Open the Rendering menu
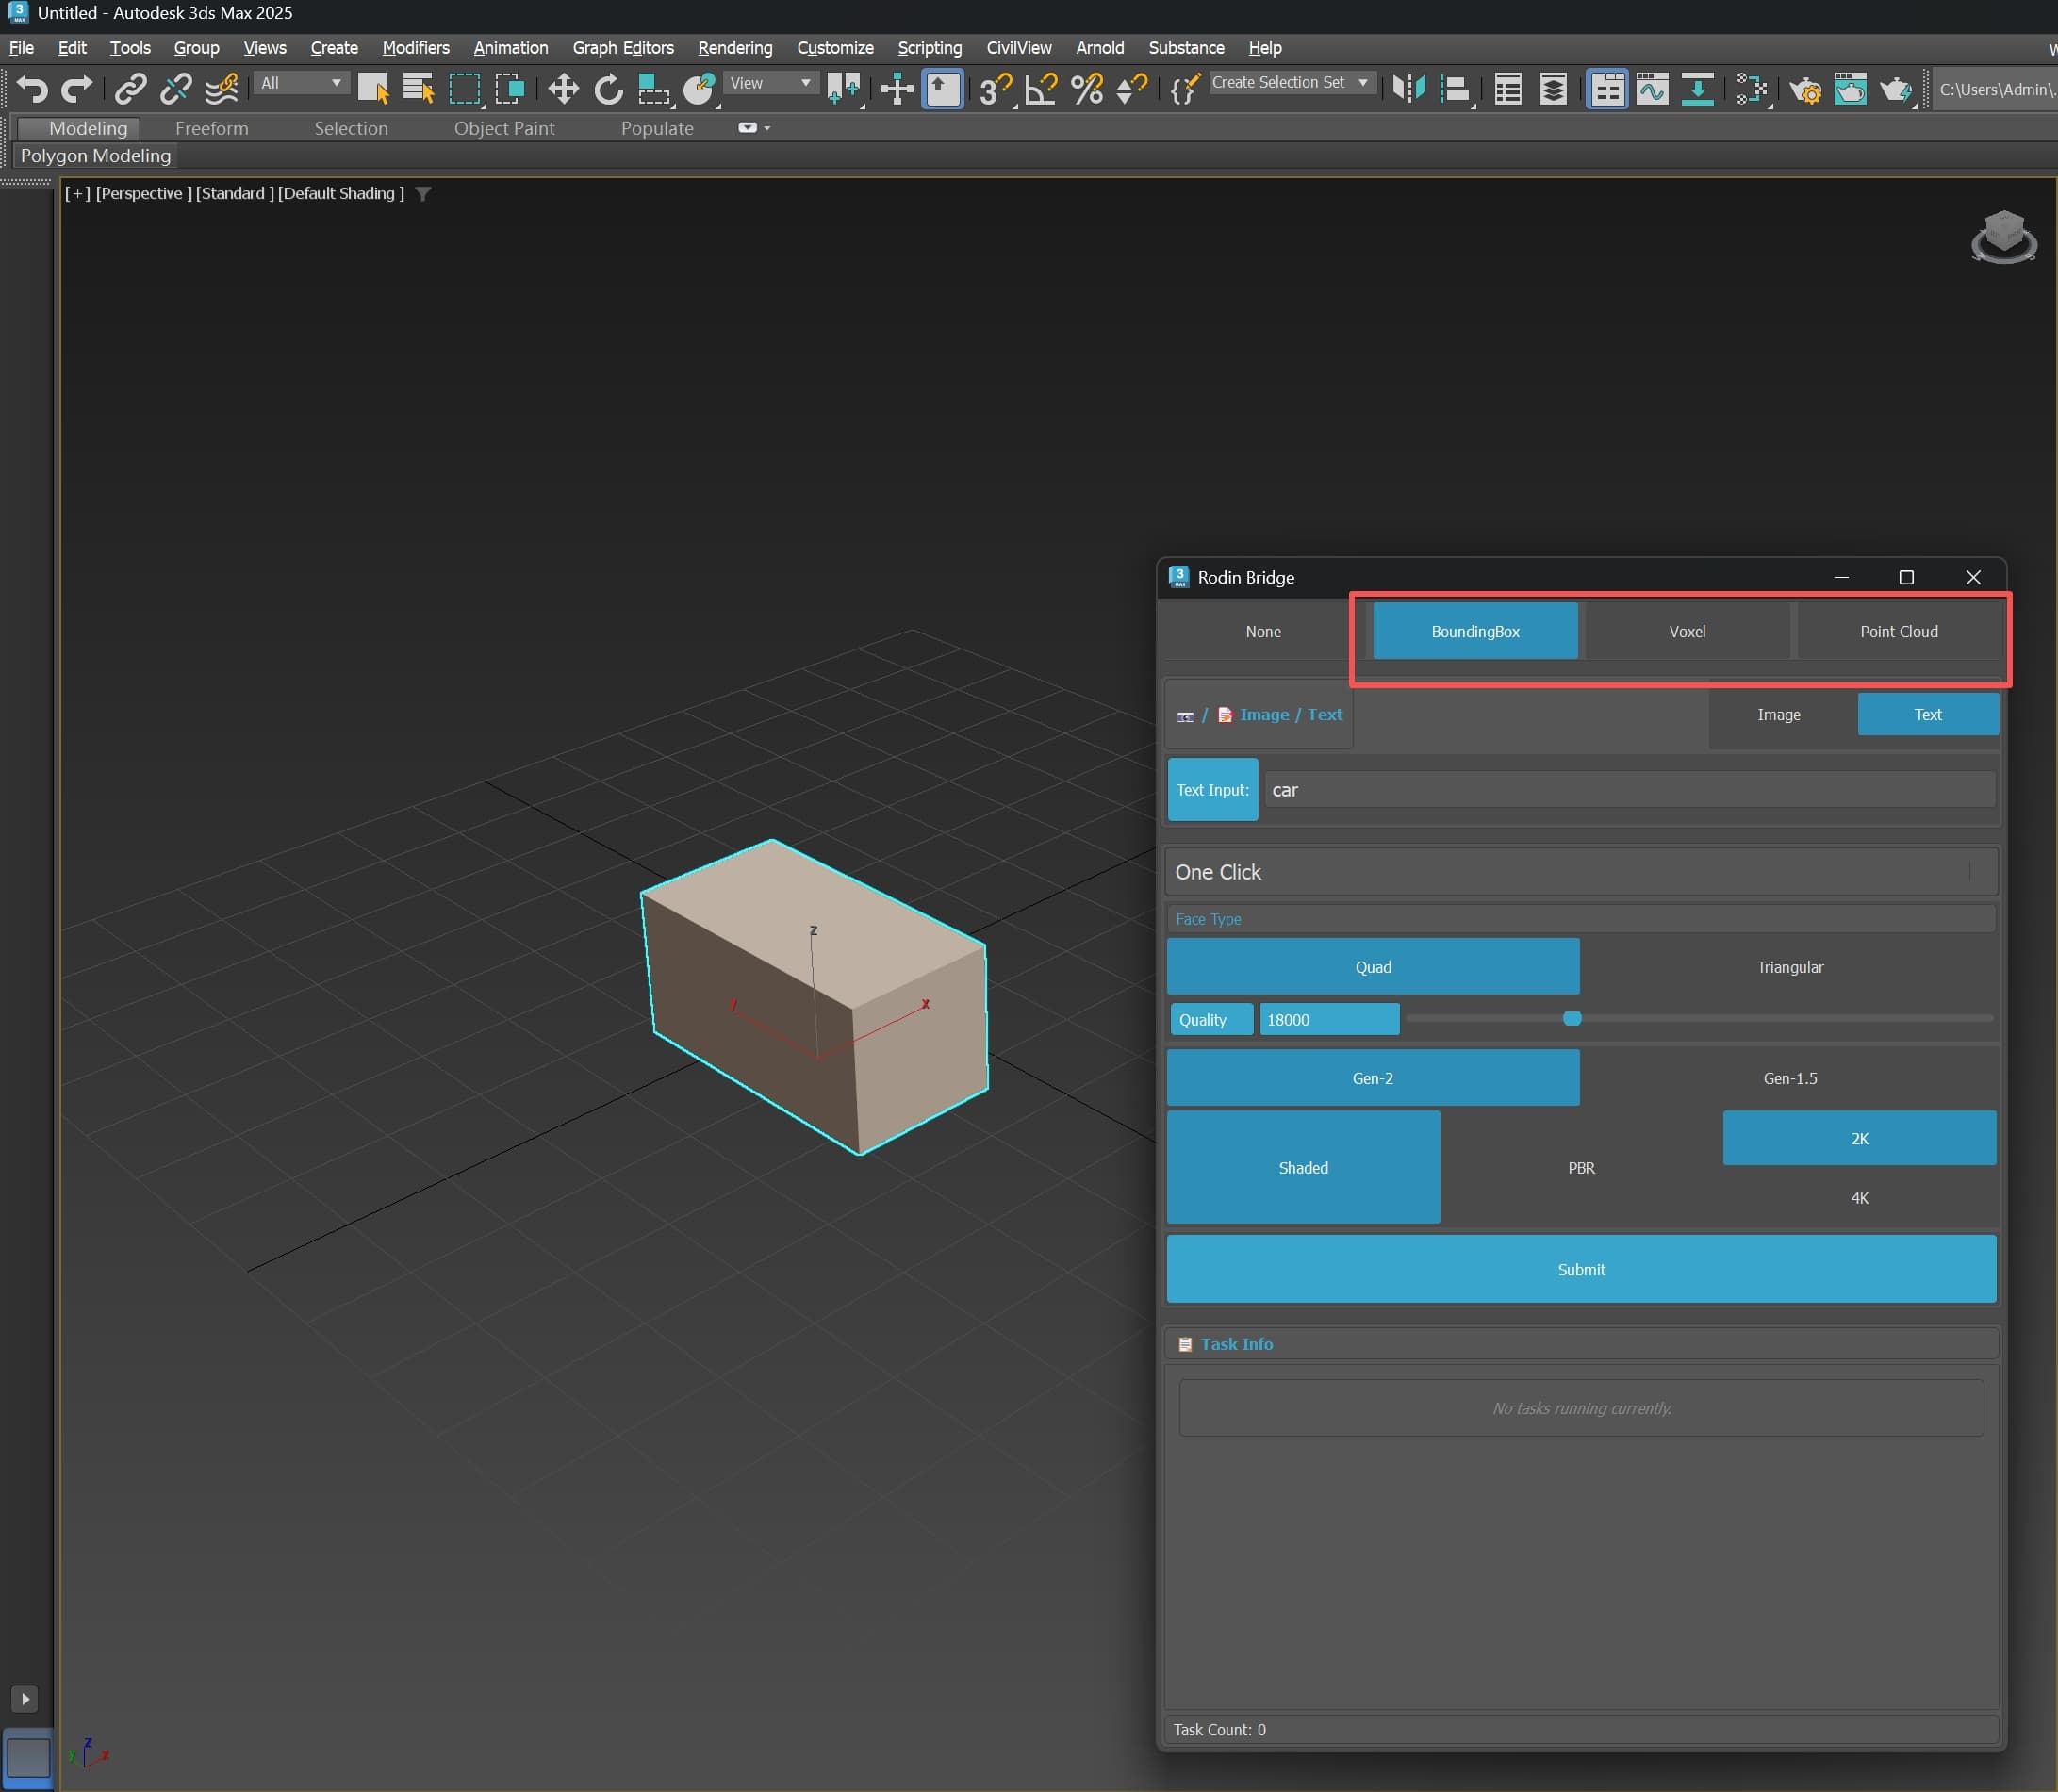Image resolution: width=2058 pixels, height=1792 pixels. (735, 48)
